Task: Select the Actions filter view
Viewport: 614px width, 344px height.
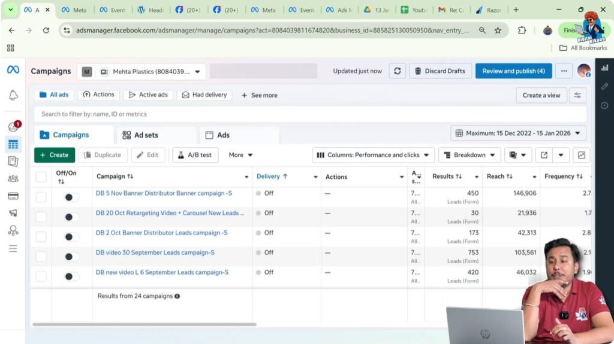Action: 99,95
